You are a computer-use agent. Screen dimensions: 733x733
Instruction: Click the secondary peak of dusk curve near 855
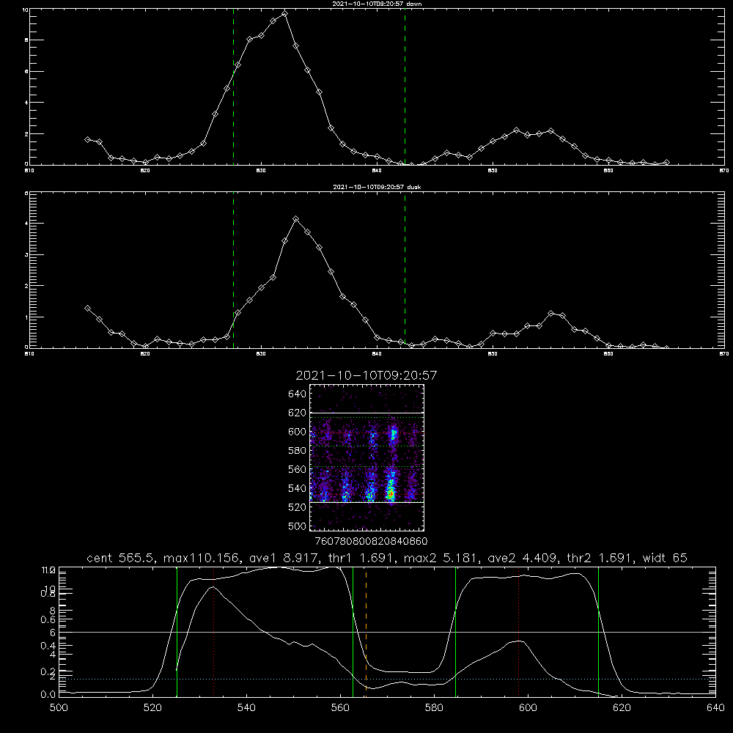551,313
